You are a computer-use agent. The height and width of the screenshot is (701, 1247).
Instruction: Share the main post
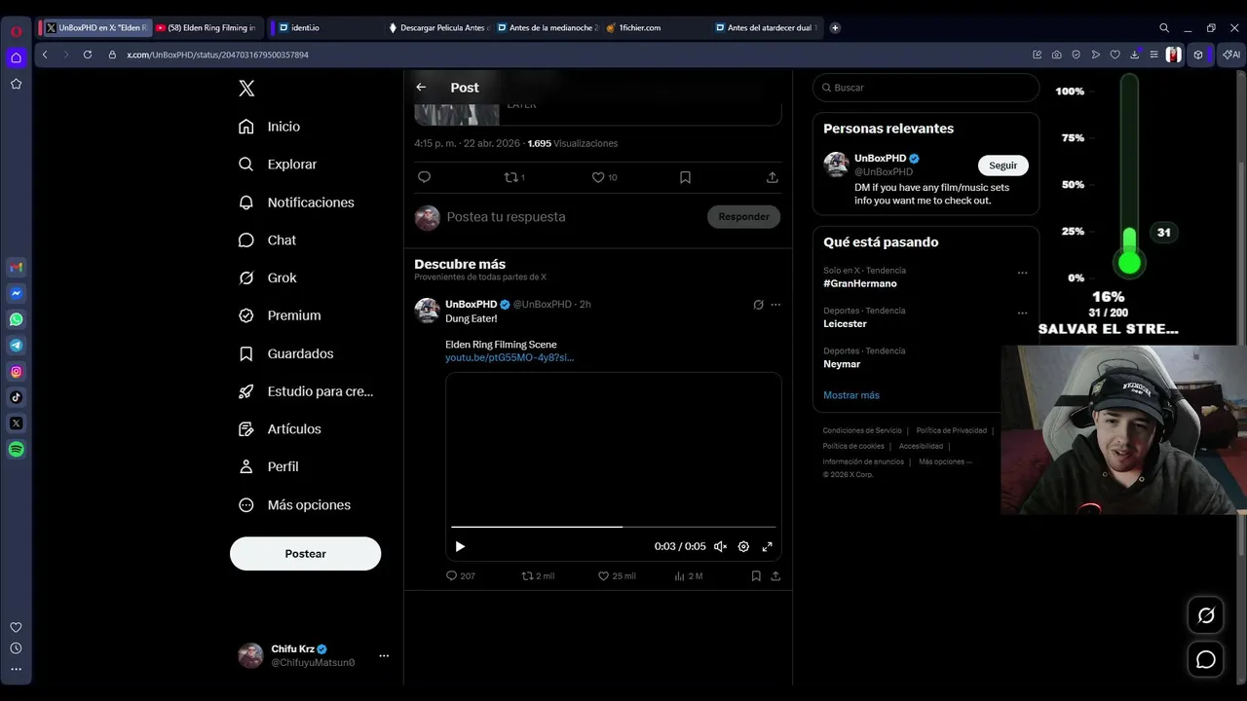pyautogui.click(x=772, y=177)
